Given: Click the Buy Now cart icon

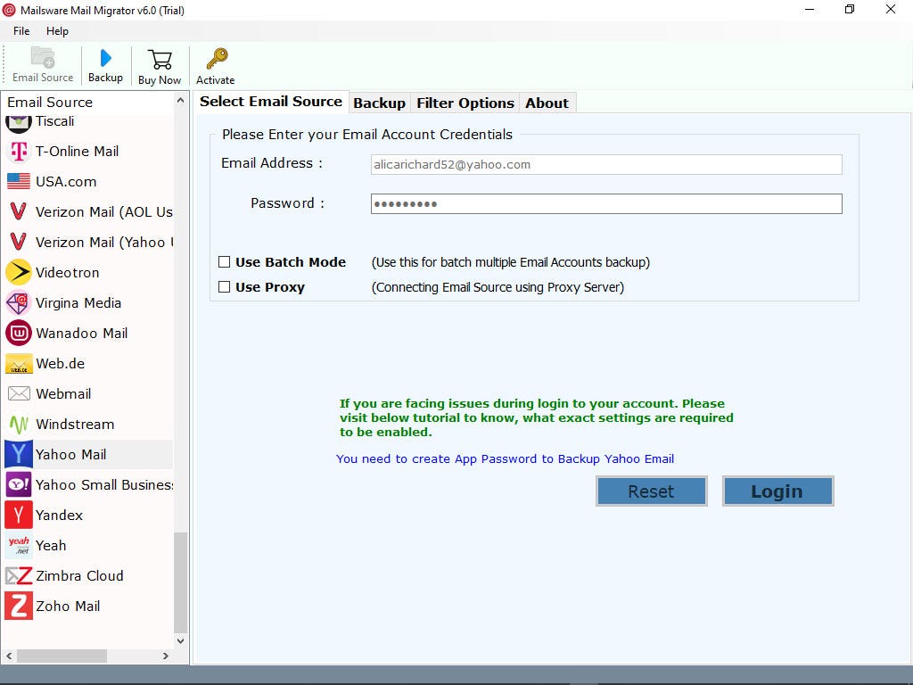Looking at the screenshot, I should 160,60.
